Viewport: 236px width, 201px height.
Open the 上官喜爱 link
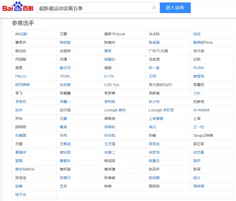tap(156, 118)
